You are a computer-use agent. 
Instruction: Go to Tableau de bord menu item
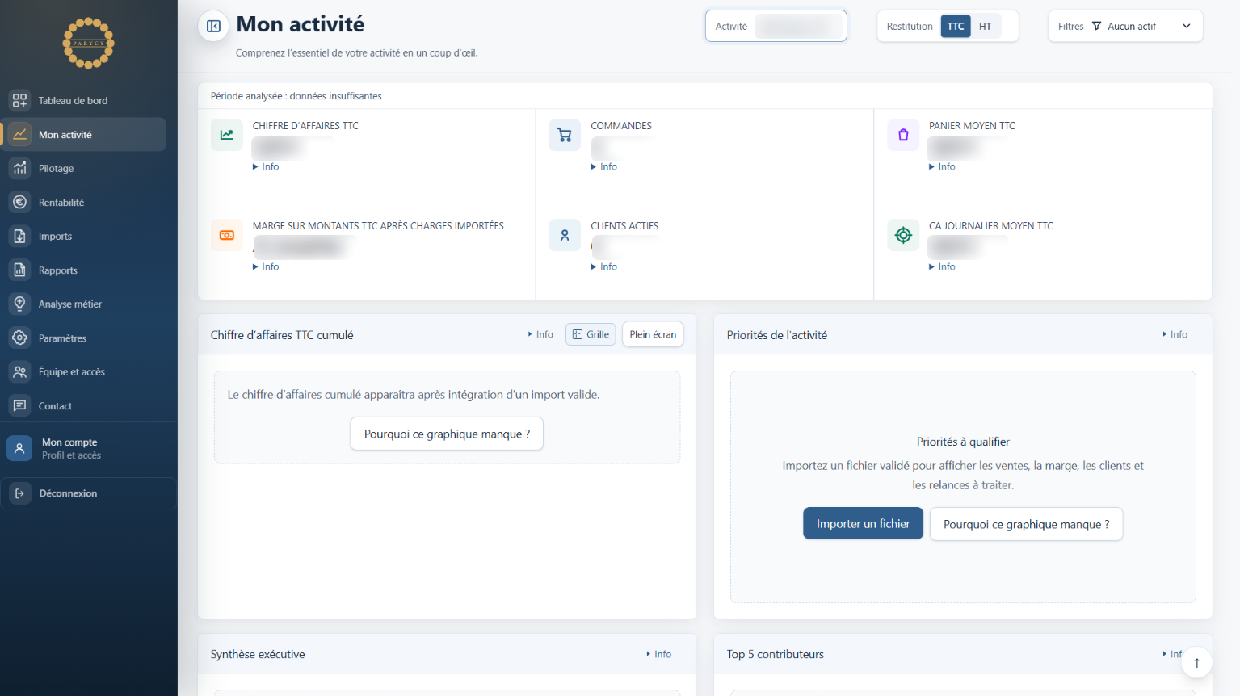coord(84,100)
